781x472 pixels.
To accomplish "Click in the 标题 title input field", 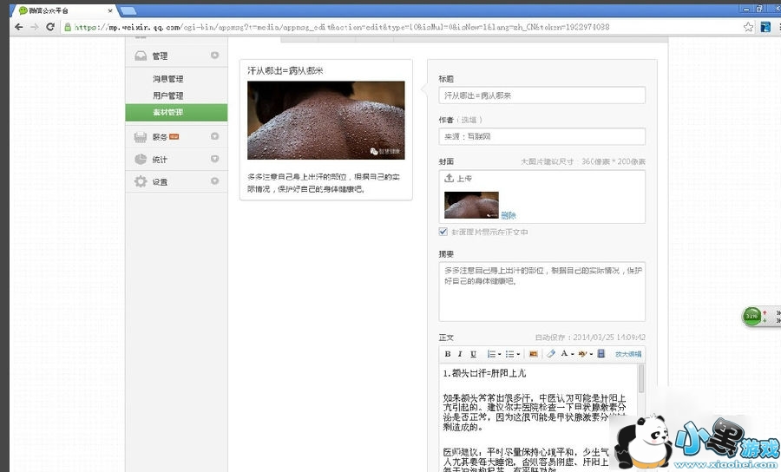I will (541, 95).
